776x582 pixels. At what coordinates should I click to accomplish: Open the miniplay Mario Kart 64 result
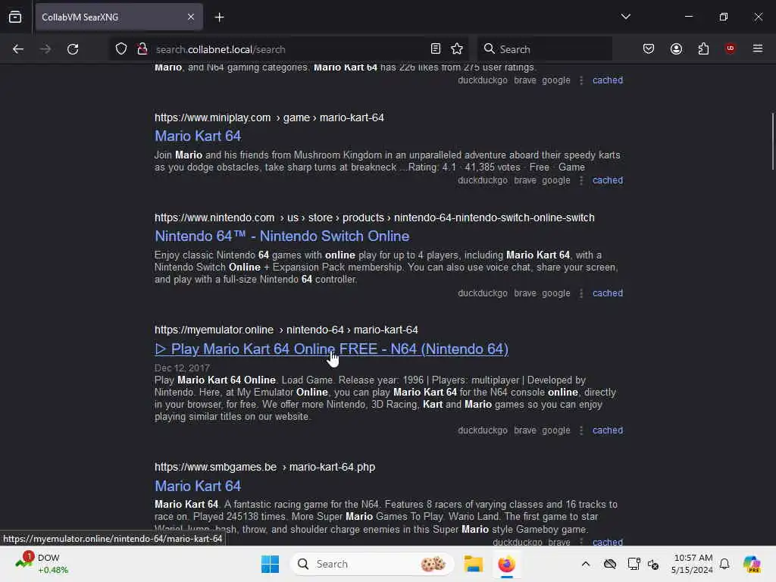198,136
